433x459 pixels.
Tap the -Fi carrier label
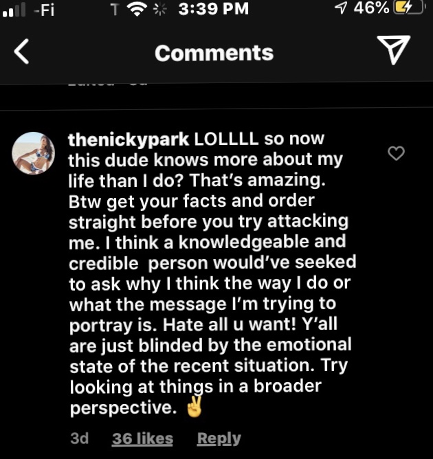point(43,10)
